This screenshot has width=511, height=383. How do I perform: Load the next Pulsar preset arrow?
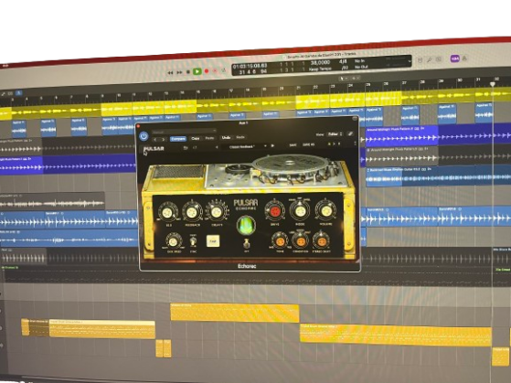point(272,145)
